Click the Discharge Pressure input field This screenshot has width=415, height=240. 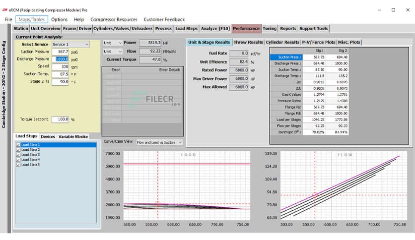[60, 59]
